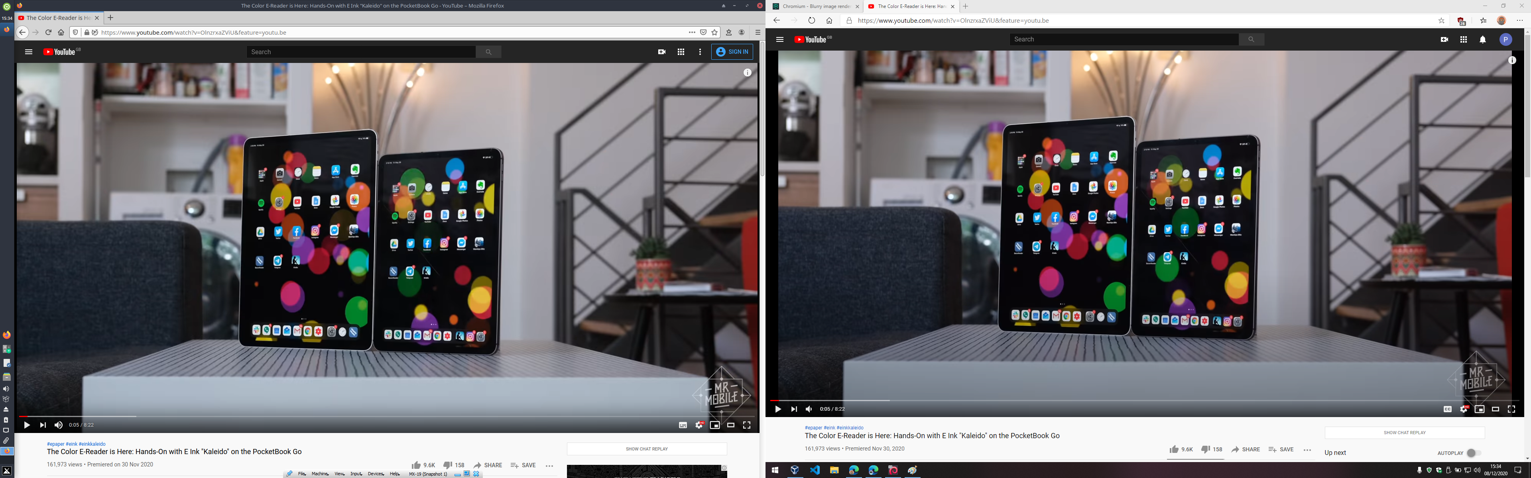
Task: Click the SIGN IN button
Action: click(x=732, y=52)
